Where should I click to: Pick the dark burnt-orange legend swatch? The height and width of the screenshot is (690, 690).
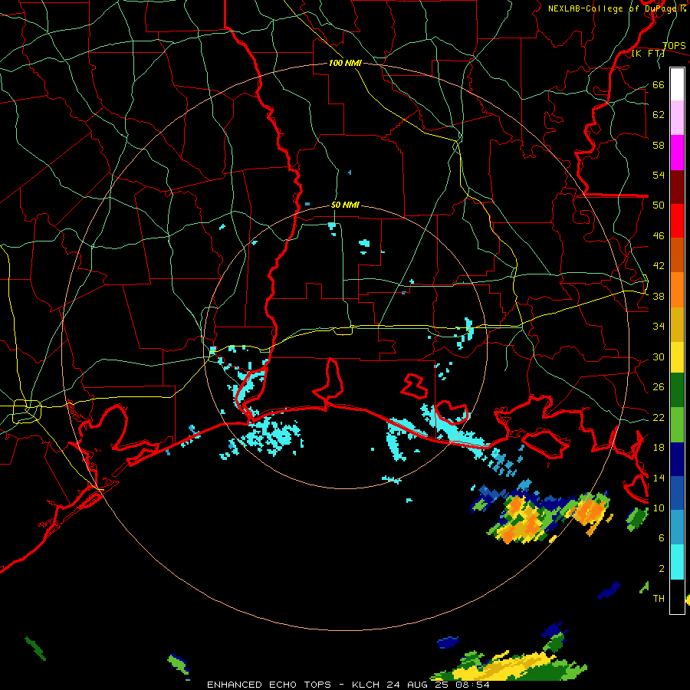coord(677,255)
